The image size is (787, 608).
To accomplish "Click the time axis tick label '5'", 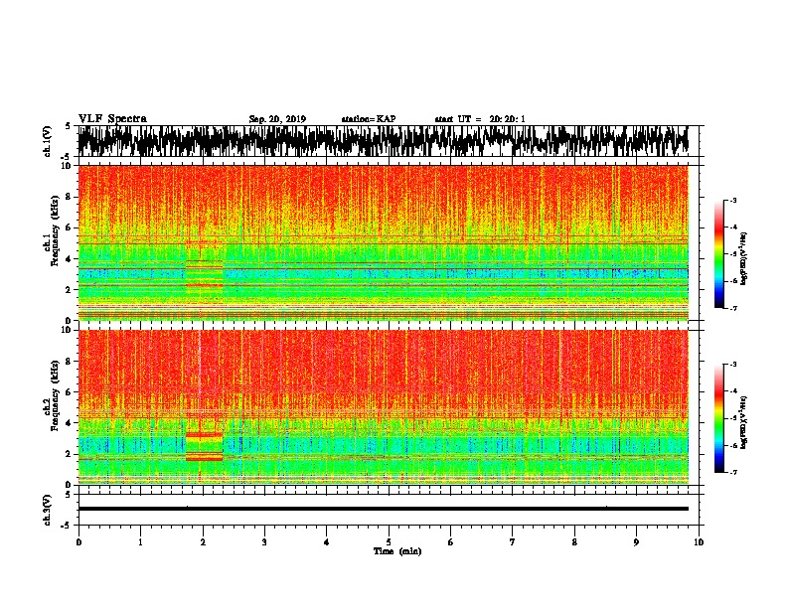I will click(389, 542).
